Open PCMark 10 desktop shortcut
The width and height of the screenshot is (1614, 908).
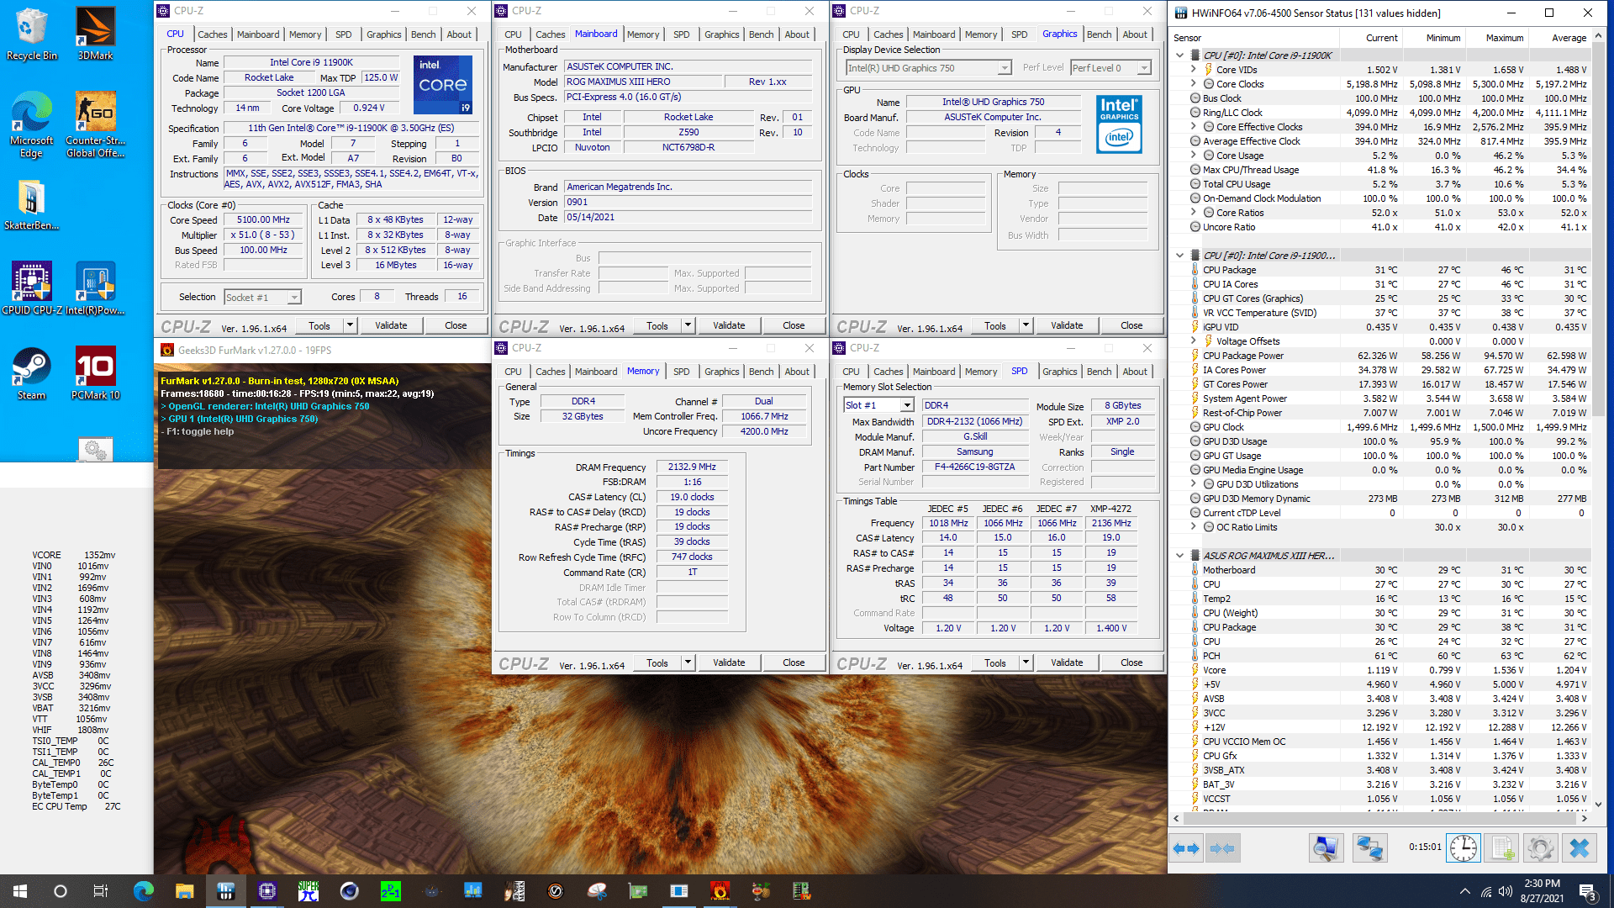click(95, 373)
